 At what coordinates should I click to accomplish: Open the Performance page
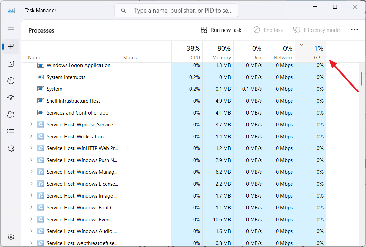pos(11,63)
